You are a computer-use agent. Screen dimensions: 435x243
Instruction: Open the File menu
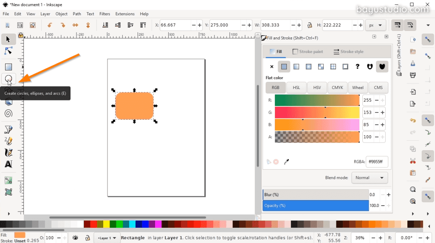[6, 14]
